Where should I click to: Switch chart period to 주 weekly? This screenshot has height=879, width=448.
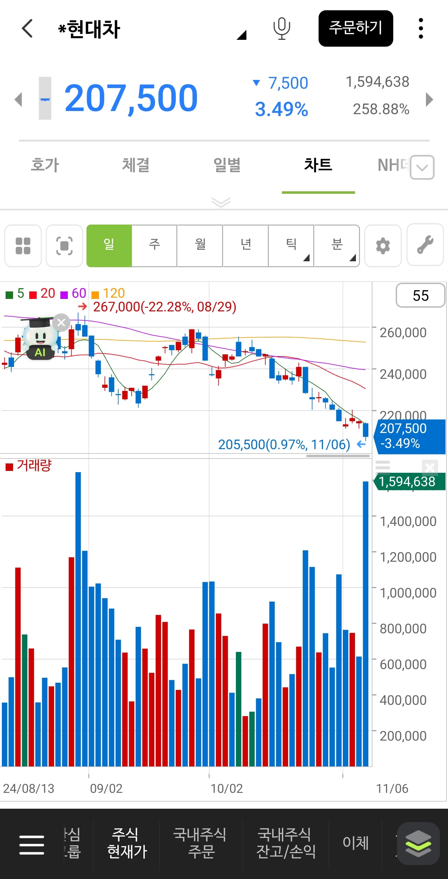point(155,246)
